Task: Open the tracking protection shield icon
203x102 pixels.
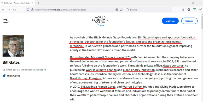Action: pyautogui.click(x=28, y=10)
